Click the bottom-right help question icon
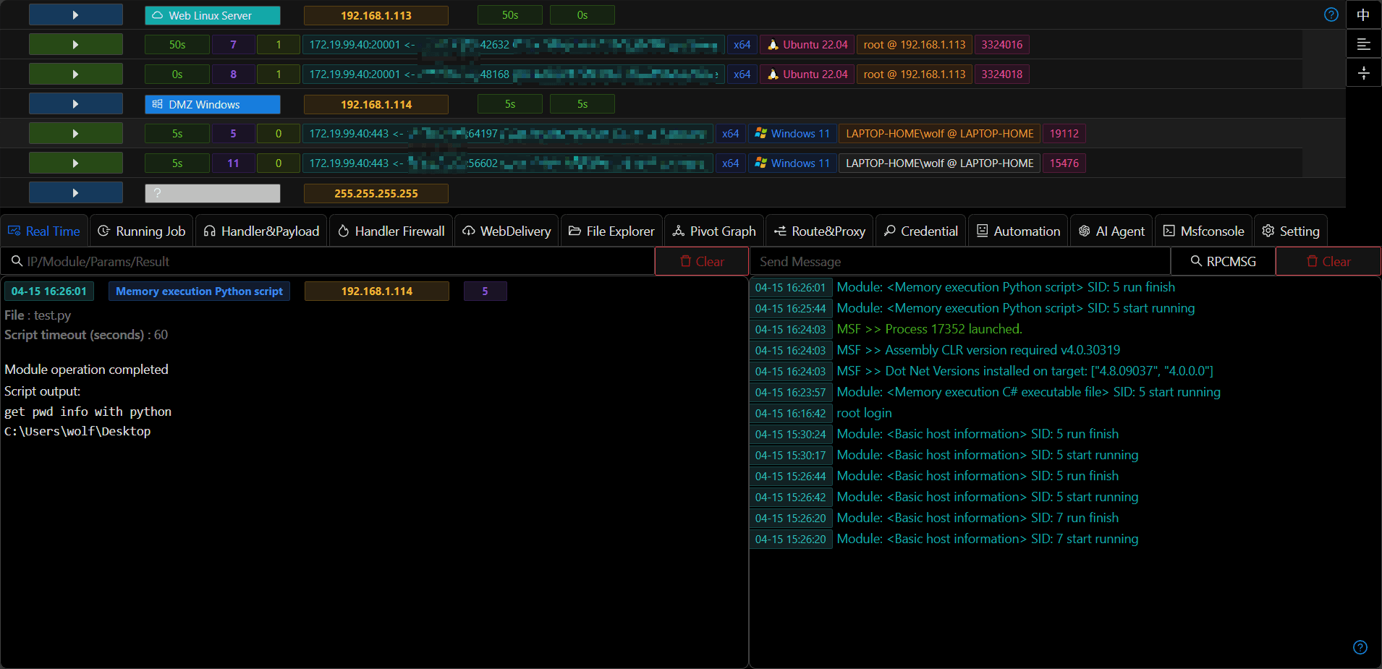 pos(1360,647)
